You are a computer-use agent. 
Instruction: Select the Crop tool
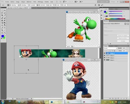pos(2,15)
